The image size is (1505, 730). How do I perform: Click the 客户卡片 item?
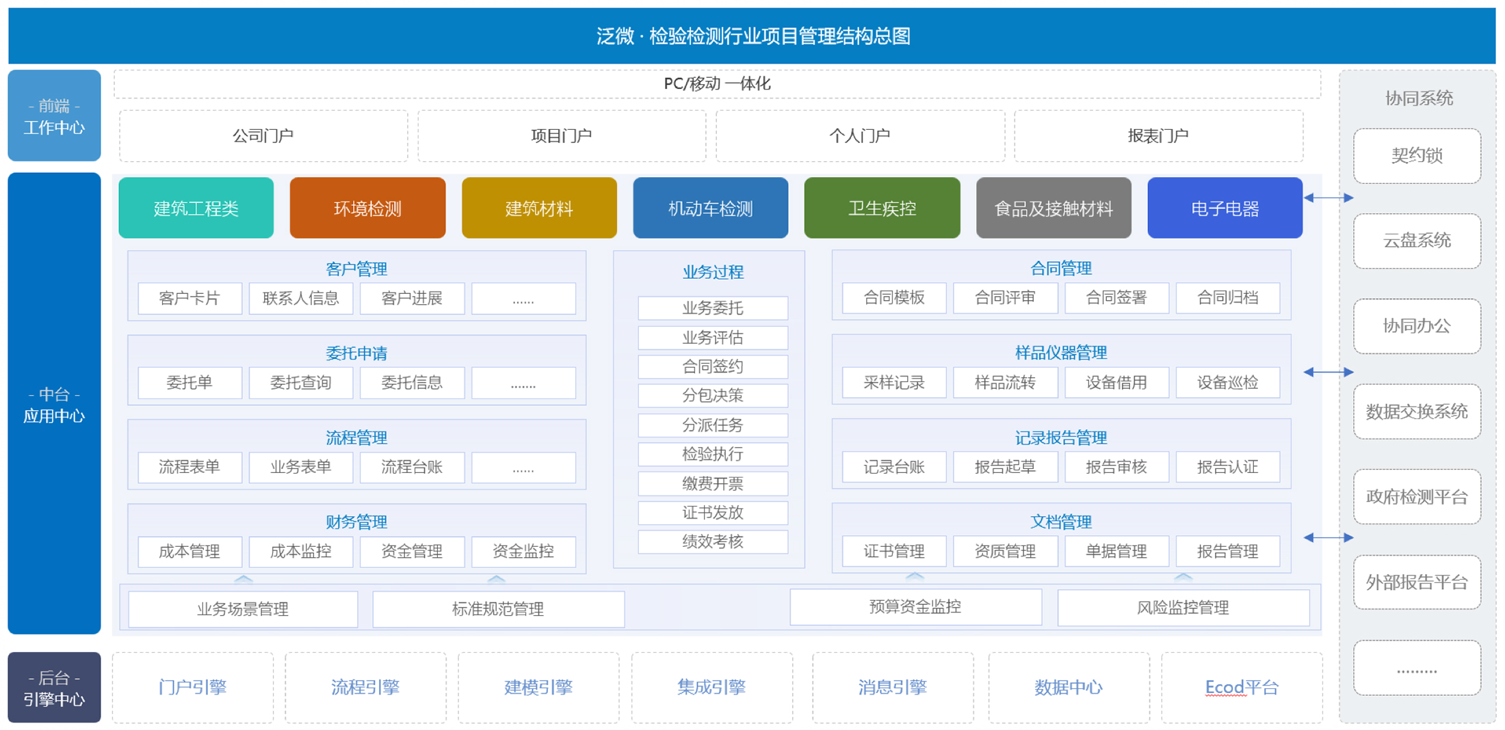pos(189,298)
